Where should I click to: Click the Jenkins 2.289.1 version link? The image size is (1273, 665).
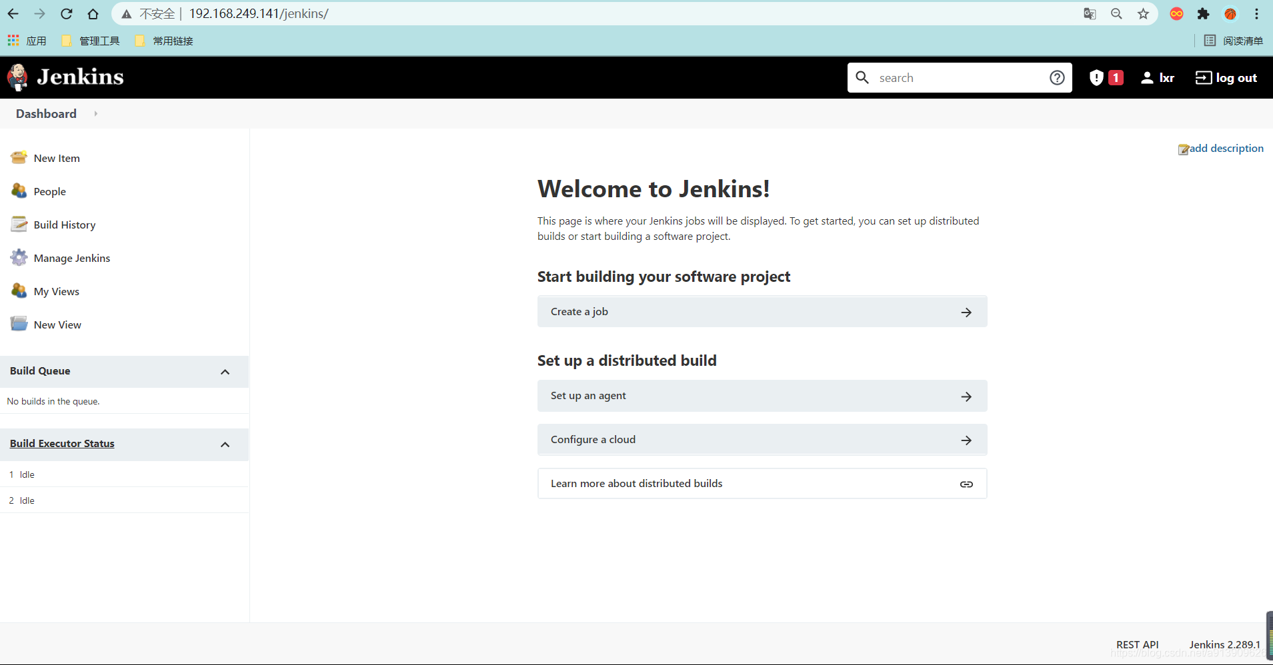tap(1224, 644)
